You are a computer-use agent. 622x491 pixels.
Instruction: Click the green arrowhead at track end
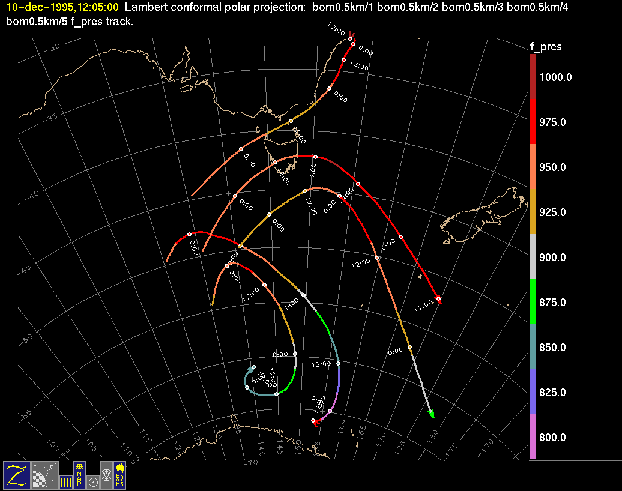(431, 414)
